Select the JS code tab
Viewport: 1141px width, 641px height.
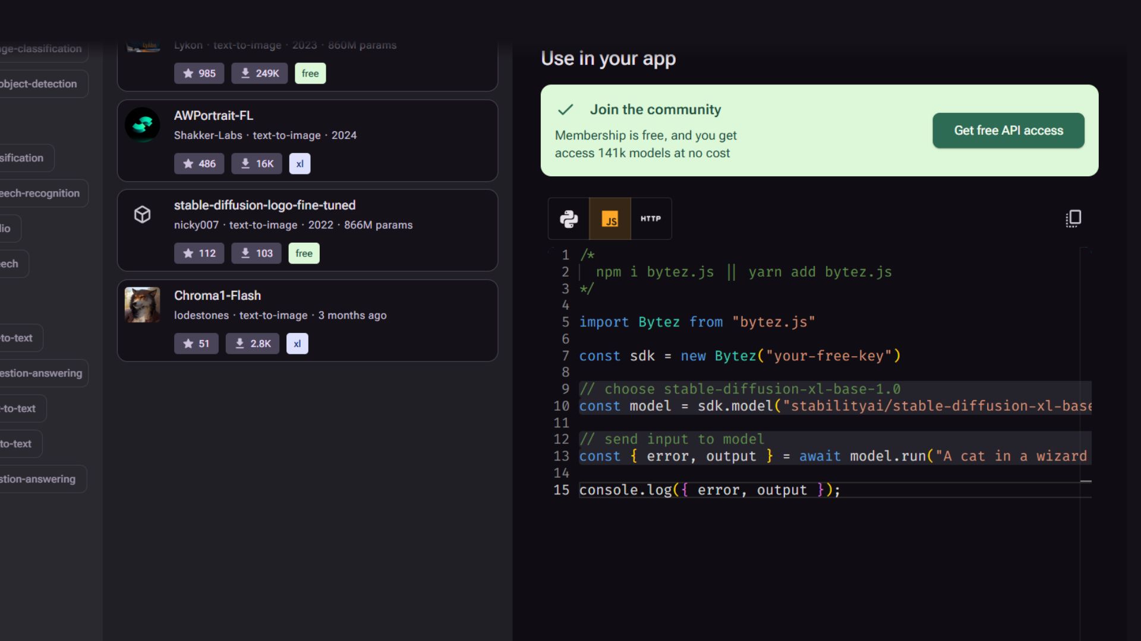click(x=610, y=219)
